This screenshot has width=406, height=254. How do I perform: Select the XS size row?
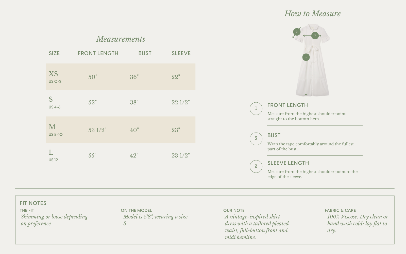121,76
